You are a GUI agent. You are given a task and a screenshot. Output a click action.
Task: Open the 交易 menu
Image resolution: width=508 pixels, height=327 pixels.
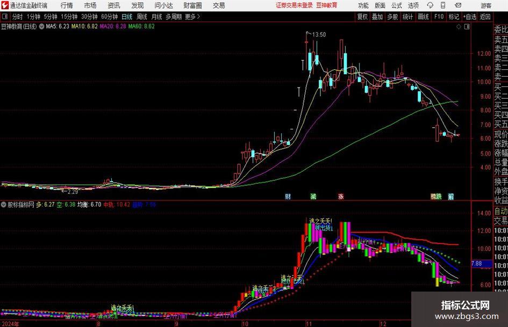[x=219, y=5]
